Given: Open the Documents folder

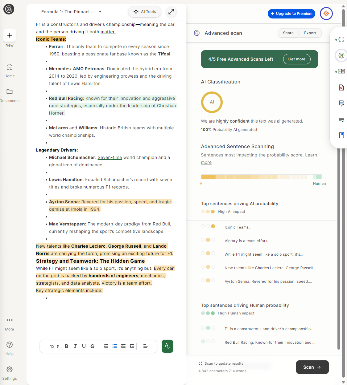Looking at the screenshot, I should 10,95.
